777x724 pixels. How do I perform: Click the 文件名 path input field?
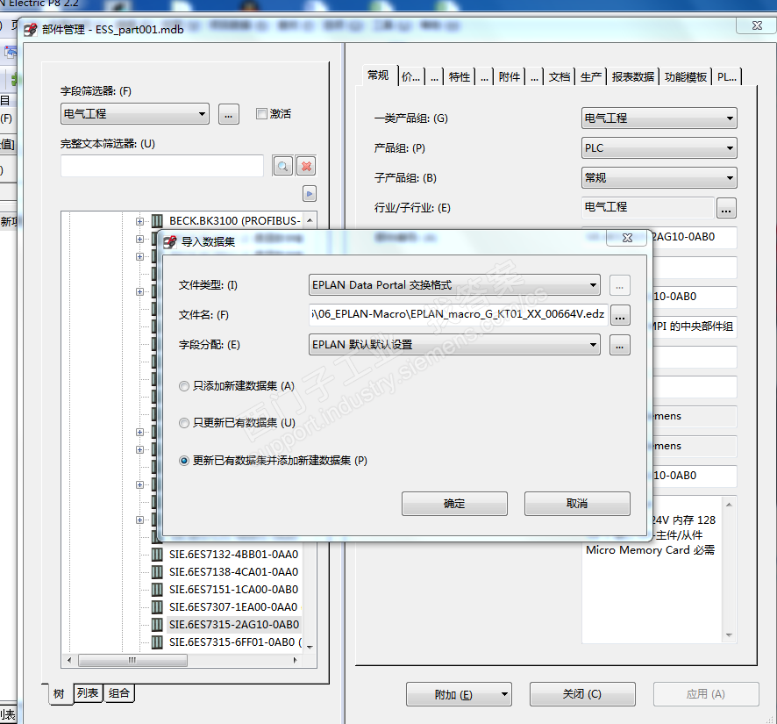(459, 314)
